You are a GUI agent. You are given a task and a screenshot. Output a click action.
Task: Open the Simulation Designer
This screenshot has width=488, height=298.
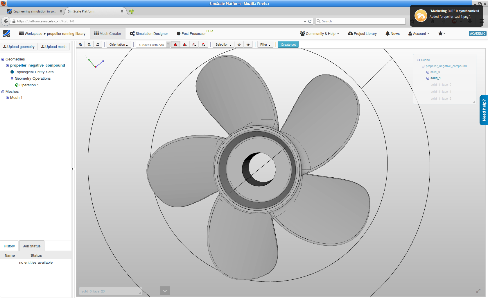[149, 33]
